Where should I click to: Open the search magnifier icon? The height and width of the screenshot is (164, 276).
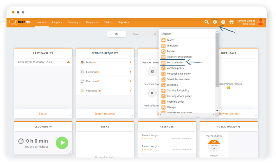[206, 22]
